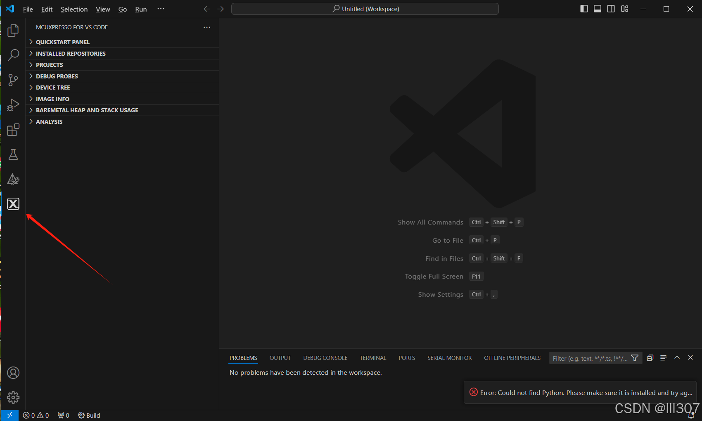Open the Run menu
The height and width of the screenshot is (421, 702).
(x=141, y=9)
